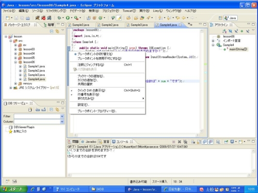
Task: Toggle '行番号を表示' checked menu item
Action: (107, 95)
